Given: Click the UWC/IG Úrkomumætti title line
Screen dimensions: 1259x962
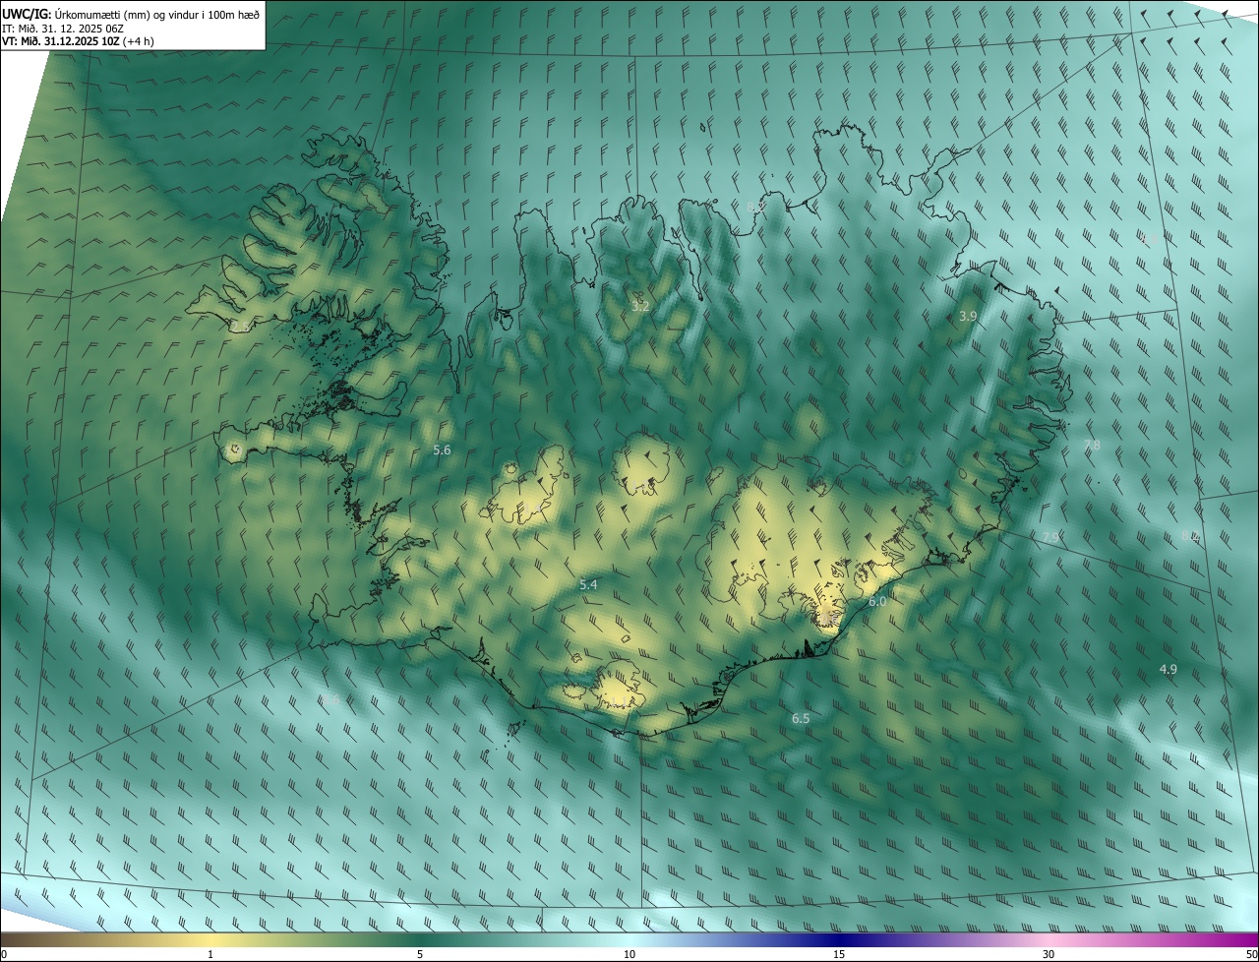Looking at the screenshot, I should (131, 14).
